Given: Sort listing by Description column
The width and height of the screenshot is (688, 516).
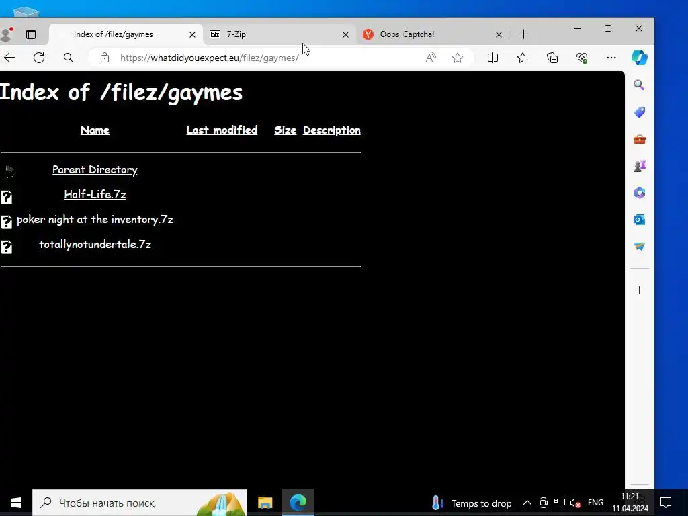Looking at the screenshot, I should pyautogui.click(x=332, y=130).
